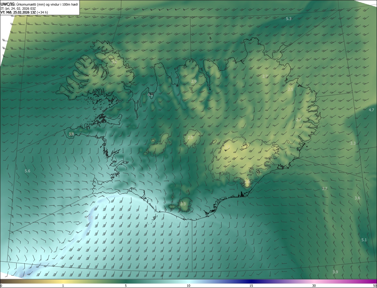Click the title line 'UWC/IG: Úrkomumætti (mm) og vindur í 100m hæð'
The image size is (377, 288).
click(x=39, y=4)
